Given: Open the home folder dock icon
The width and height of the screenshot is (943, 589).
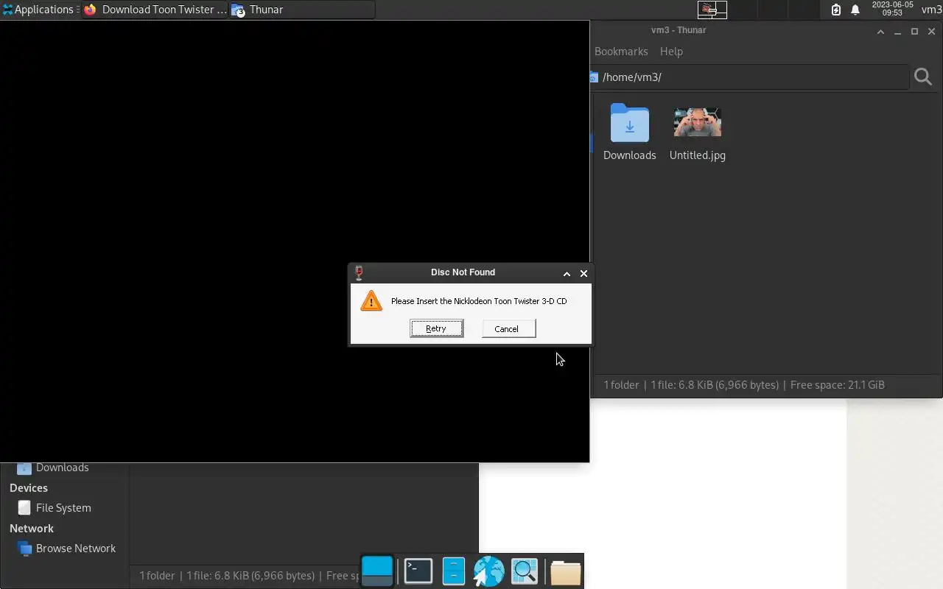Looking at the screenshot, I should pyautogui.click(x=565, y=571).
